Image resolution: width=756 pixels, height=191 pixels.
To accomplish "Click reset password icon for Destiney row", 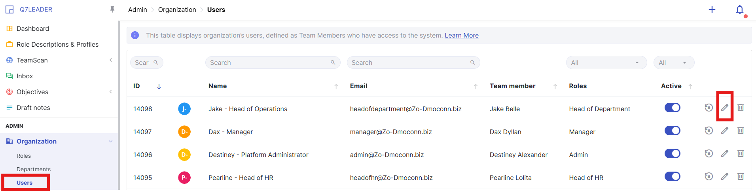I will (709, 153).
